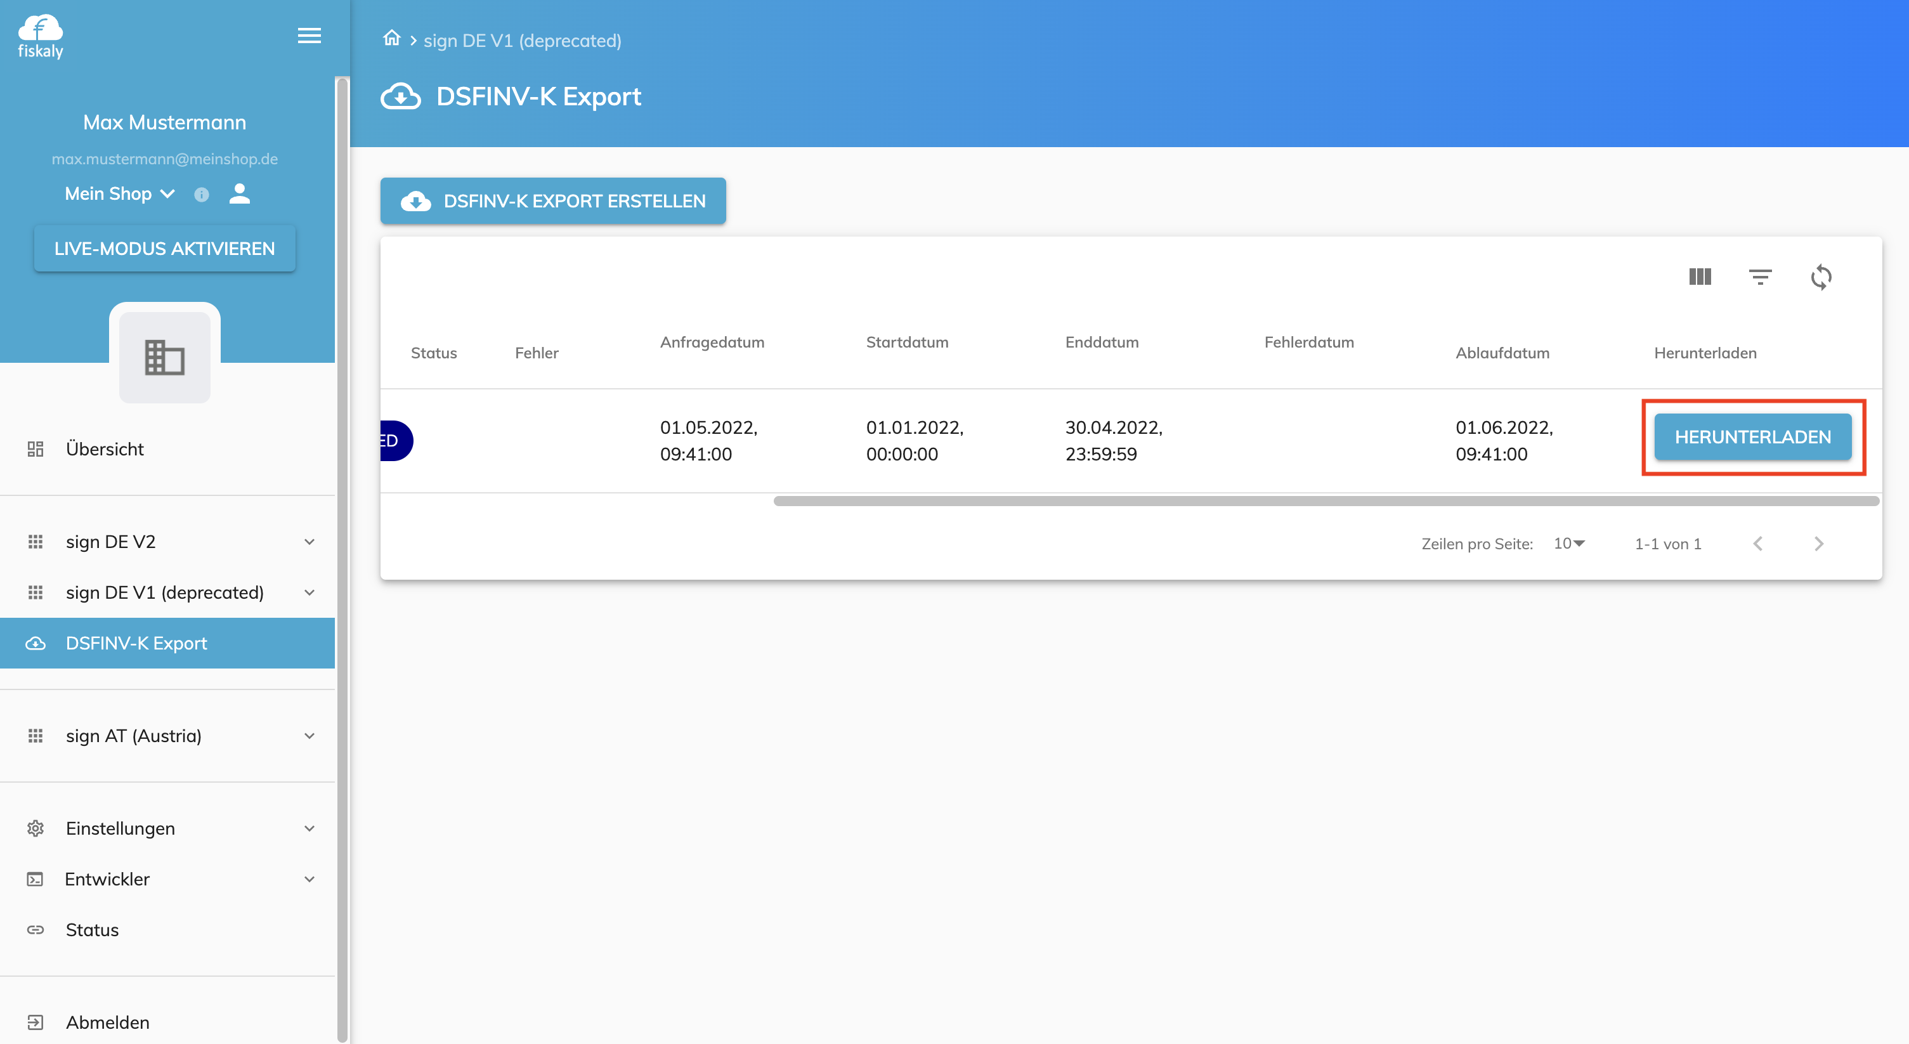
Task: Click the info icon beside Mein Shop
Action: (202, 195)
